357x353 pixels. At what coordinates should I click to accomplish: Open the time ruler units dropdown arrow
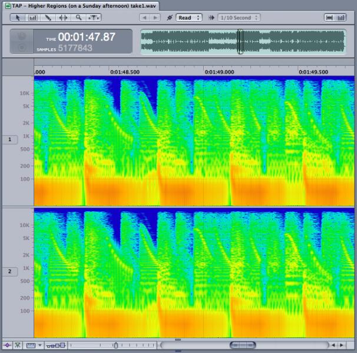(x=40, y=345)
